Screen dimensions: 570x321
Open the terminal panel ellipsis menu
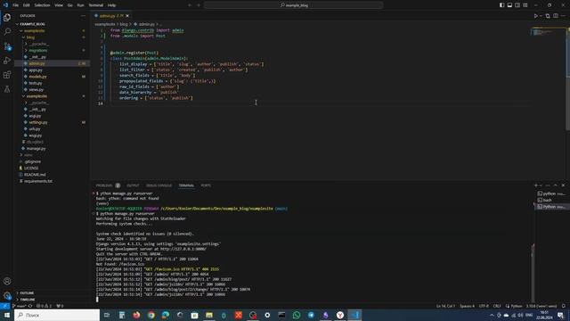click(x=548, y=185)
